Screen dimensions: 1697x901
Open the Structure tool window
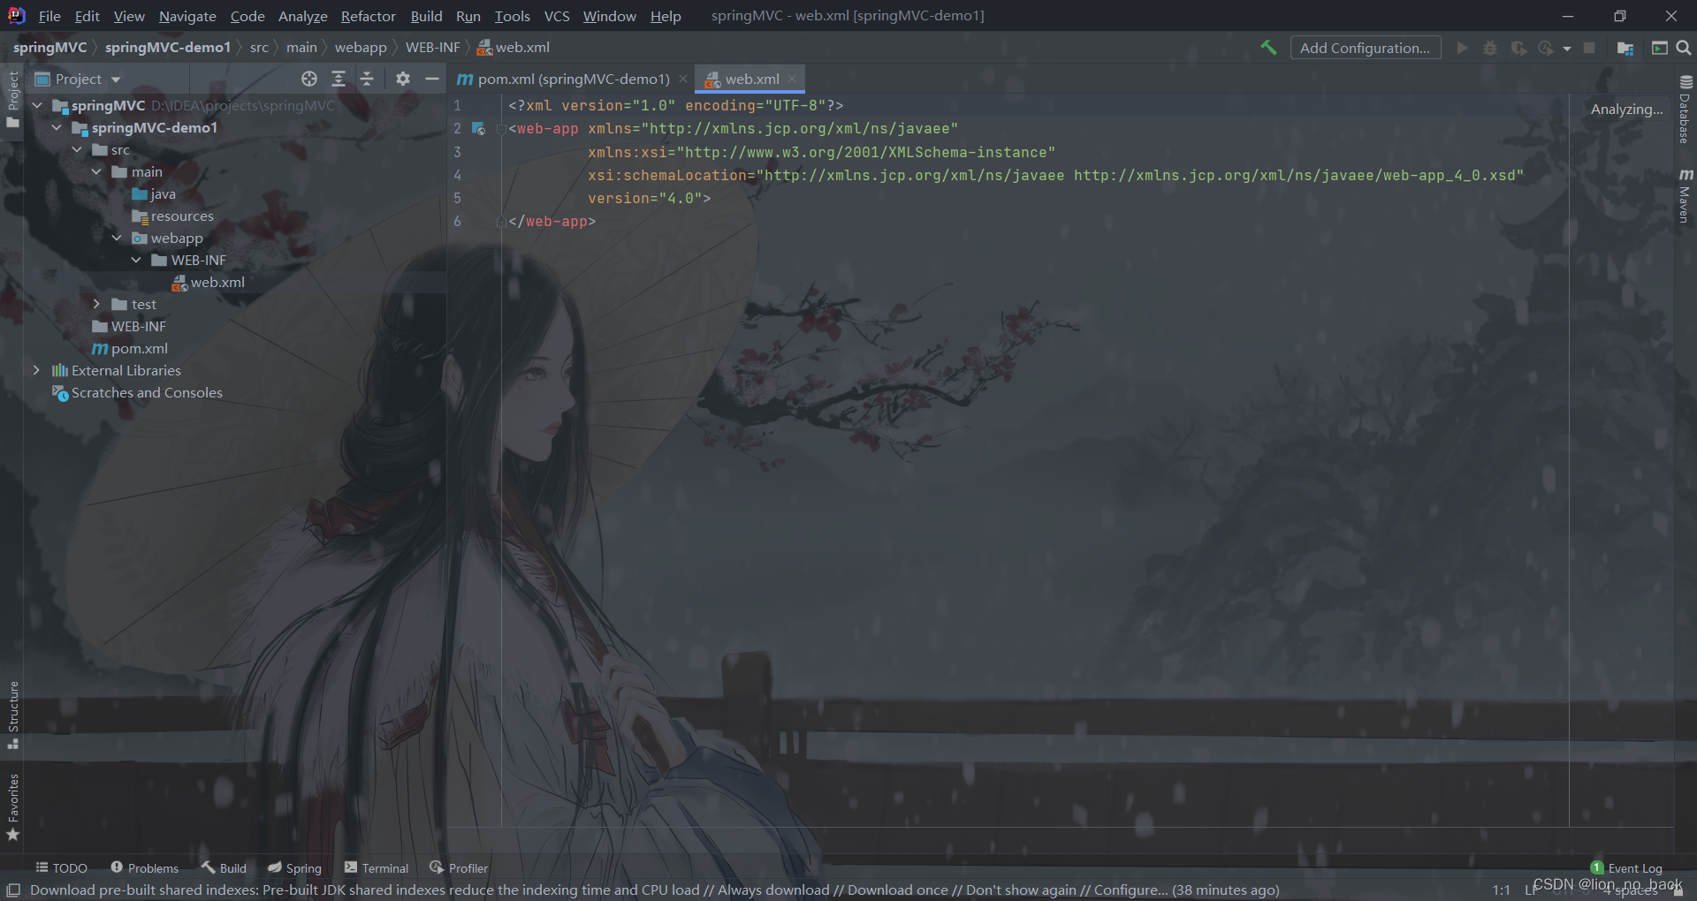click(x=12, y=714)
